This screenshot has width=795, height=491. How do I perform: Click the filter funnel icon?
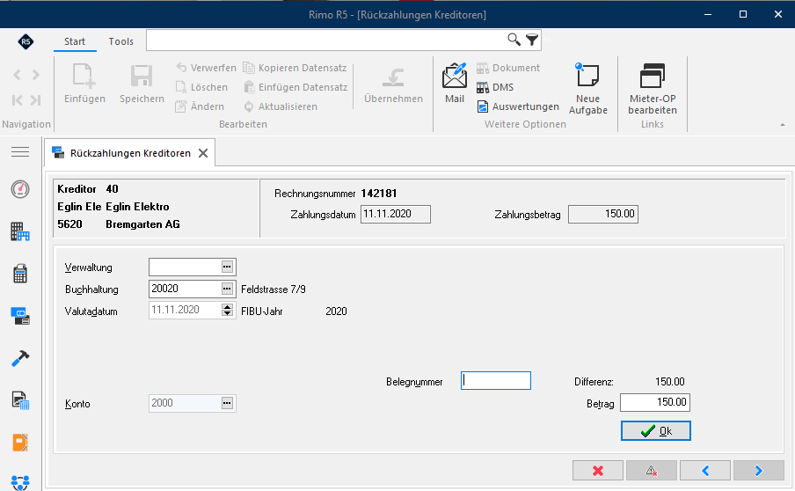(532, 40)
